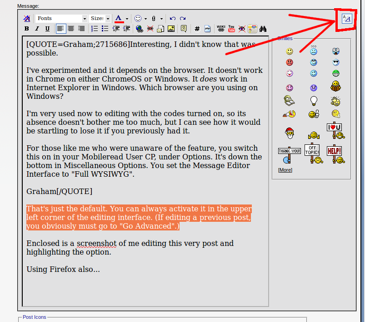This screenshot has width=365, height=322.
Task: Expand the smilies toolbar dropdown arrow
Action: (x=145, y=19)
